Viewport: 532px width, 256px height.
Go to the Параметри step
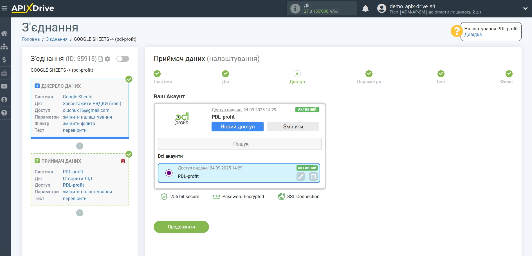(369, 74)
